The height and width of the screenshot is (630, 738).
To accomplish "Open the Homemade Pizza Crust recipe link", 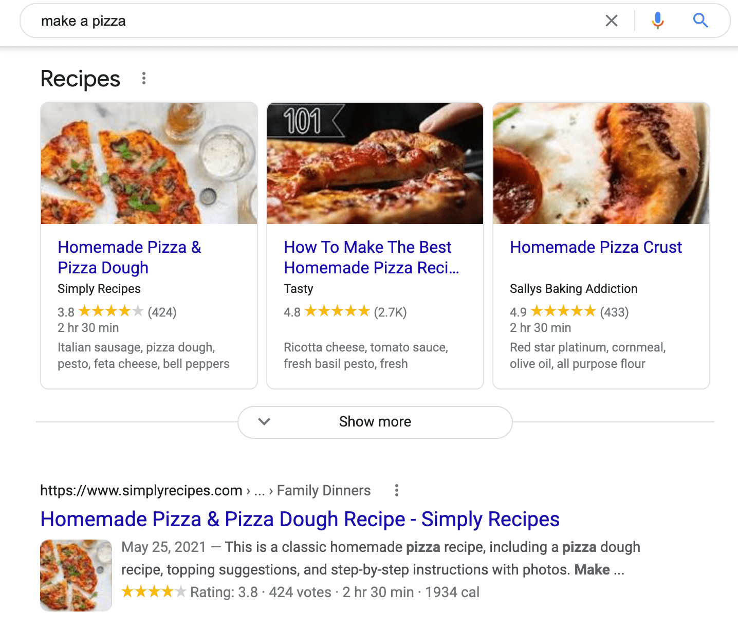I will (x=596, y=247).
